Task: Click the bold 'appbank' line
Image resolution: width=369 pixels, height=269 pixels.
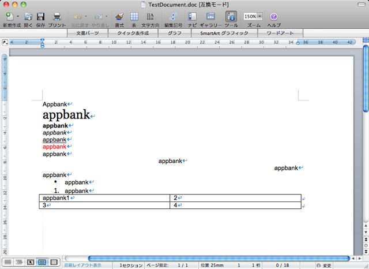Action: pyautogui.click(x=55, y=125)
